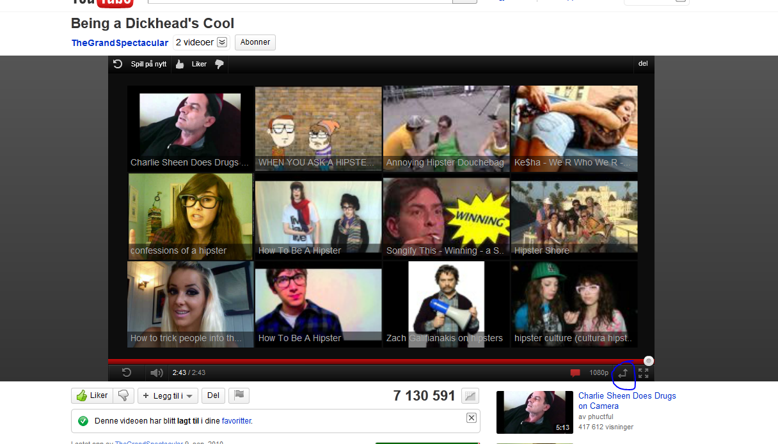Viewport: 778px width, 444px height.
Task: Subscribe using the Abonner button
Action: pyautogui.click(x=255, y=42)
